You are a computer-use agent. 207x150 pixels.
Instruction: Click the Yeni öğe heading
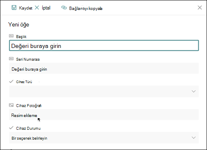19,25
